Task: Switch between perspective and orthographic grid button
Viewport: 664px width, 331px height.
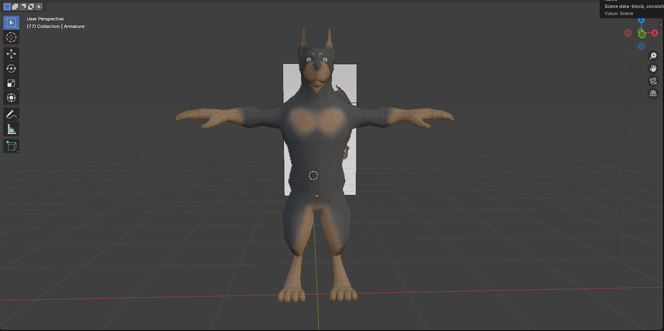Action: coord(653,93)
